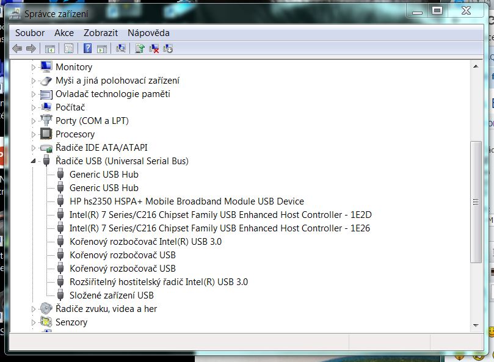Click the Back arrow toolbar icon

(17, 48)
